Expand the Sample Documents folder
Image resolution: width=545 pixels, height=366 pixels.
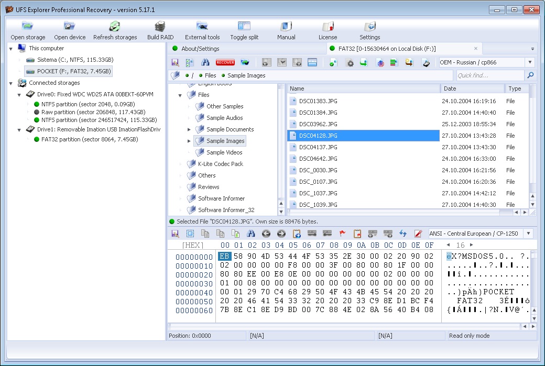click(189, 129)
